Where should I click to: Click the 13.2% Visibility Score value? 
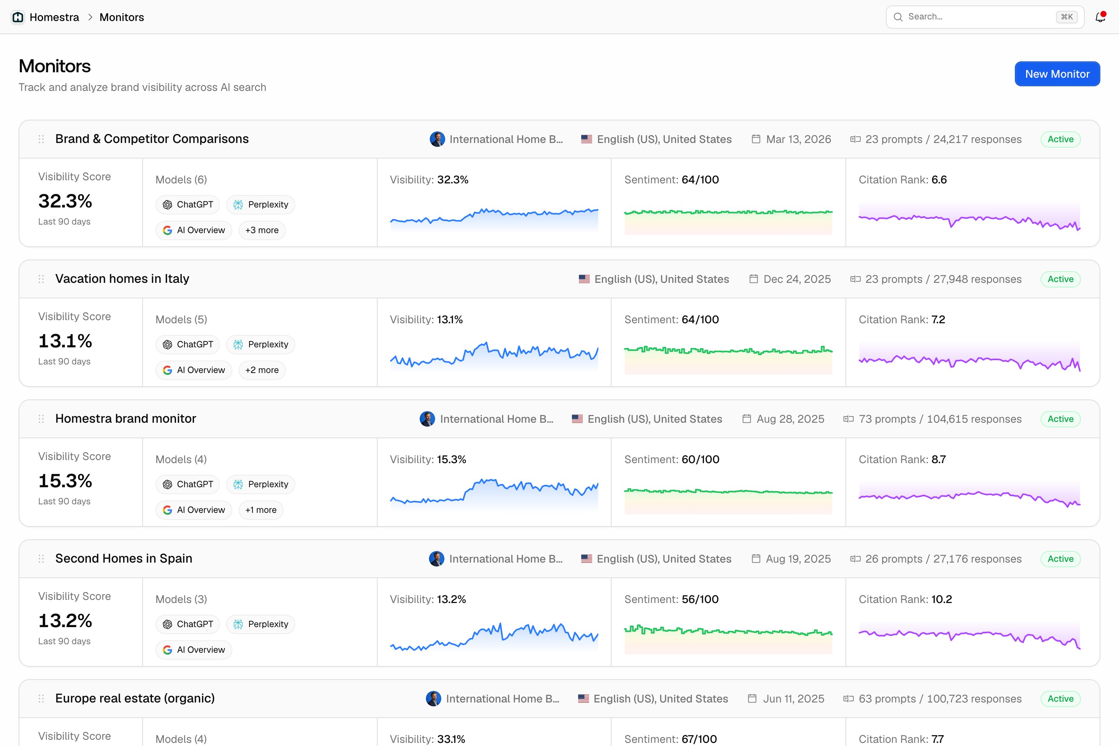click(x=65, y=621)
